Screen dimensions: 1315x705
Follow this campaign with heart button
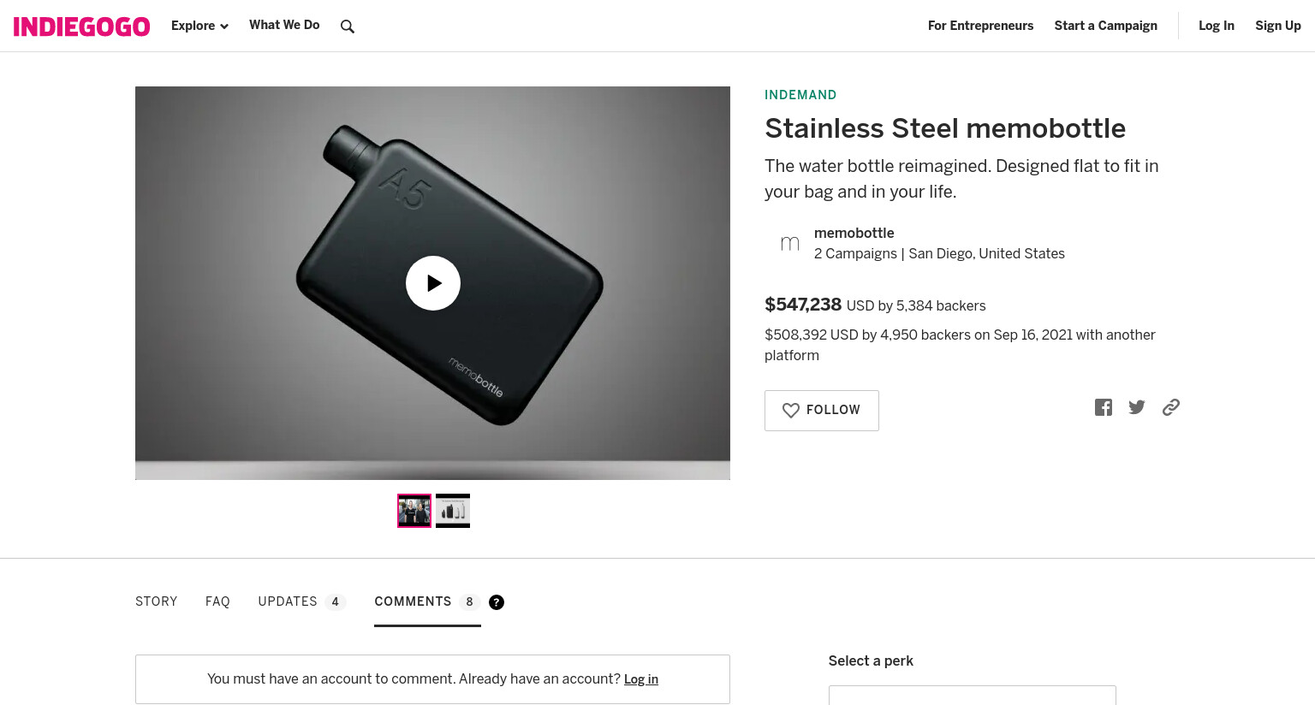[x=822, y=411]
